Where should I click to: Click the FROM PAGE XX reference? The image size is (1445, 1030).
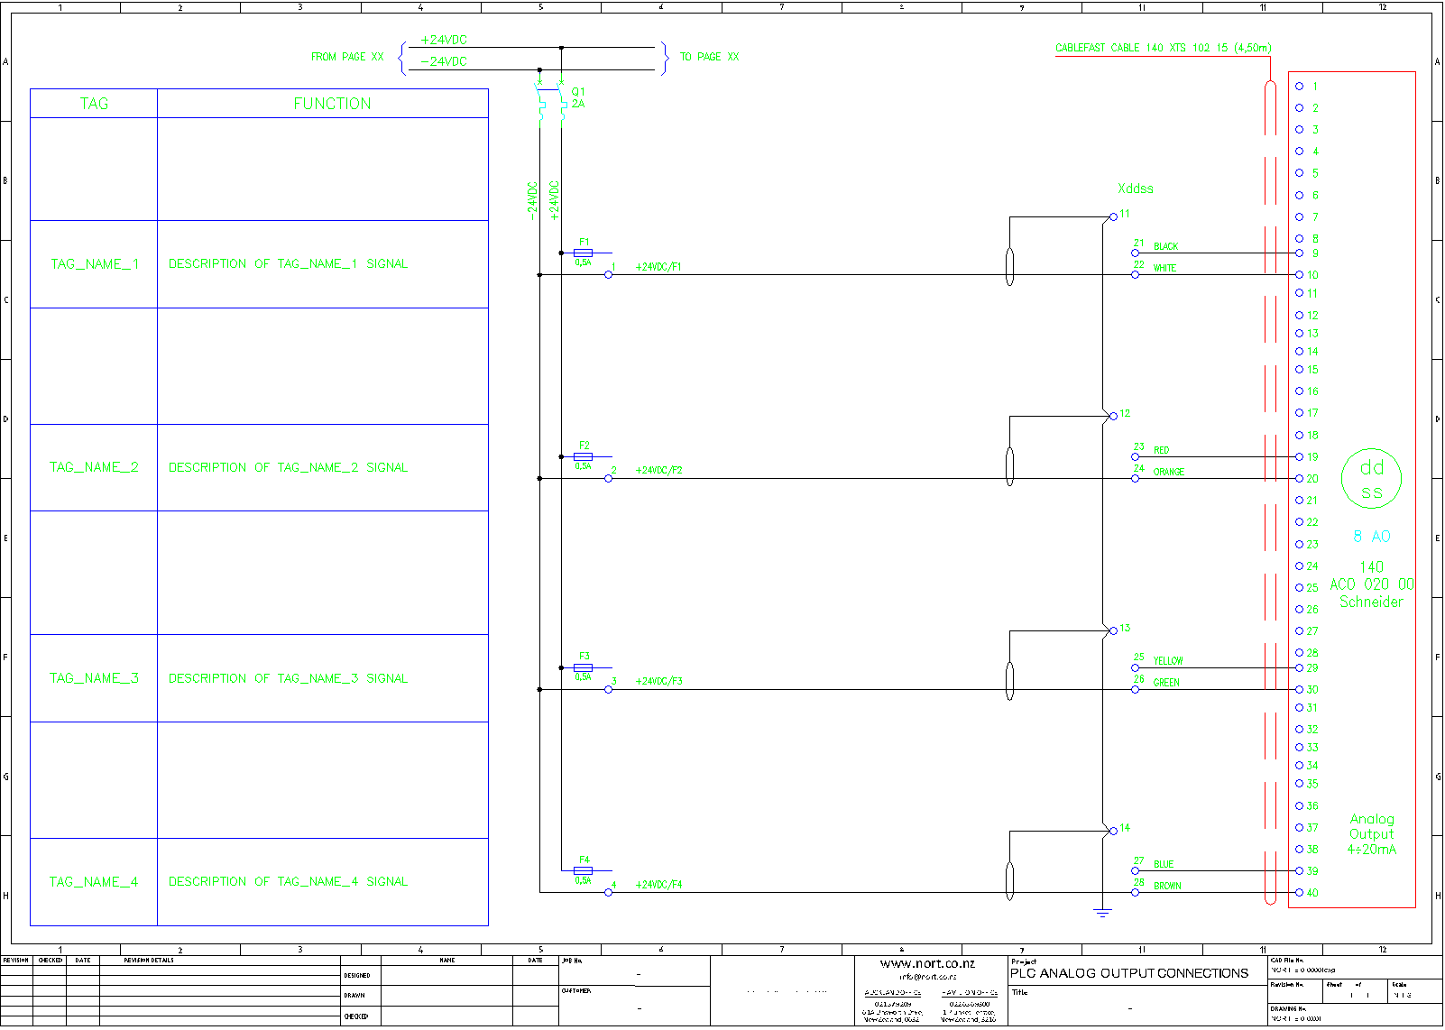[x=347, y=57]
